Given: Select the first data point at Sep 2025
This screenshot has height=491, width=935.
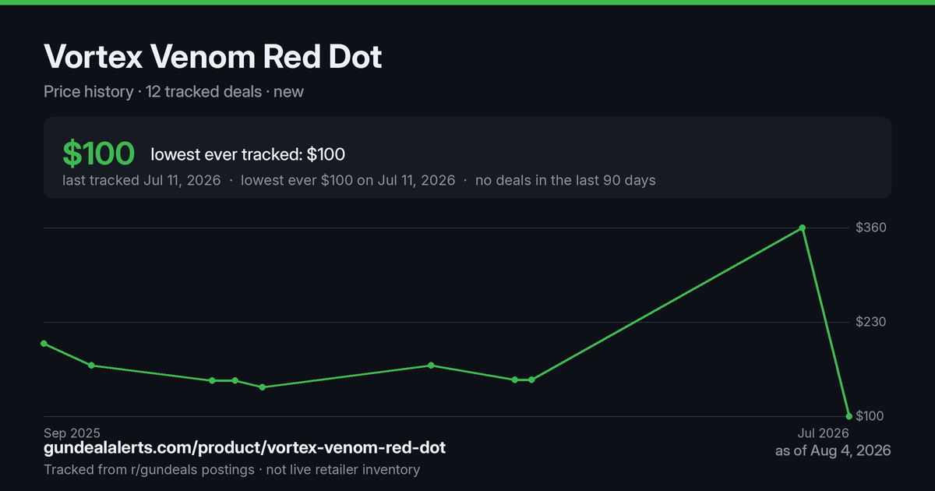Looking at the screenshot, I should [44, 344].
